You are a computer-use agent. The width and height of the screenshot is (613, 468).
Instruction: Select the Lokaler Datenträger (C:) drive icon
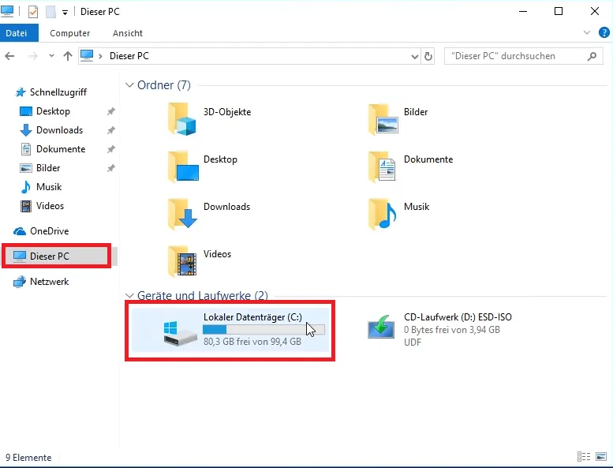(180, 333)
